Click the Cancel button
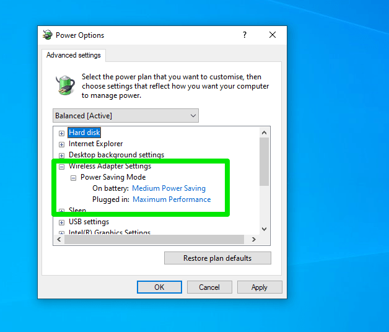389x332 pixels. coord(209,287)
